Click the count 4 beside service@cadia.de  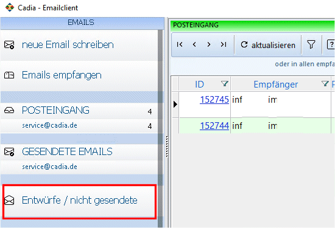(x=150, y=126)
